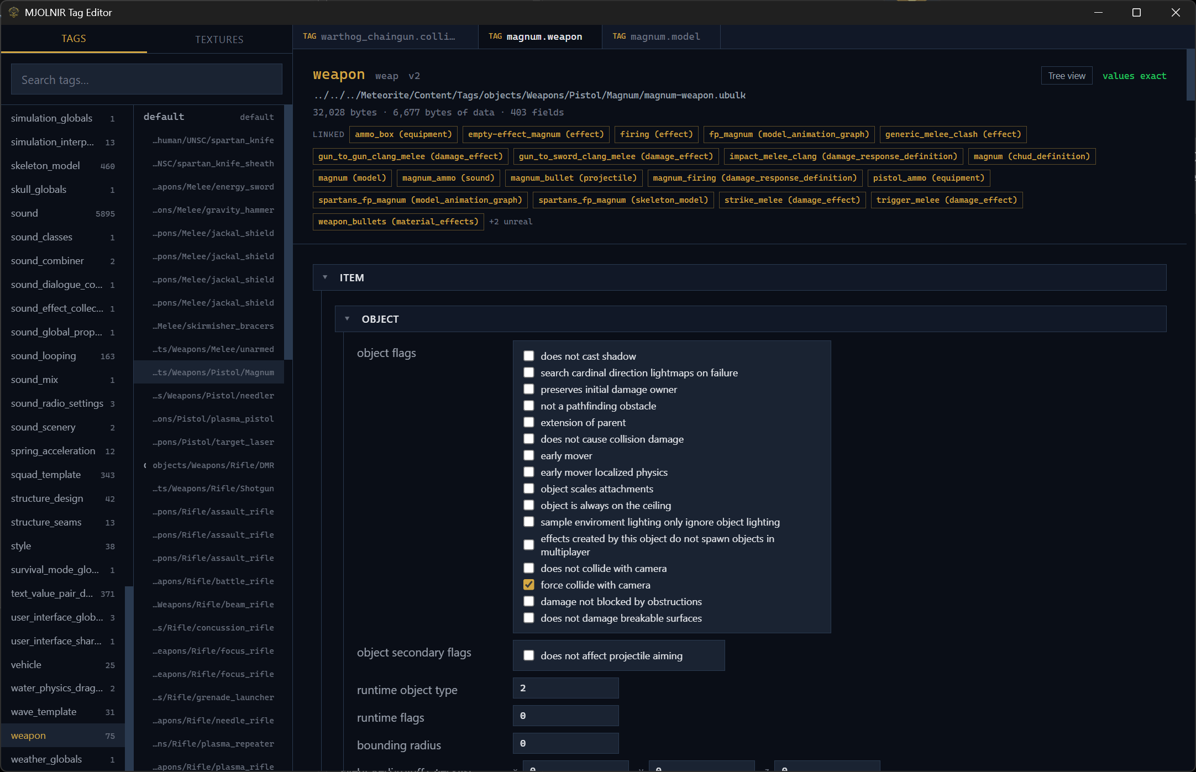The height and width of the screenshot is (772, 1196).
Task: Edit the runtime object type field
Action: coord(565,688)
